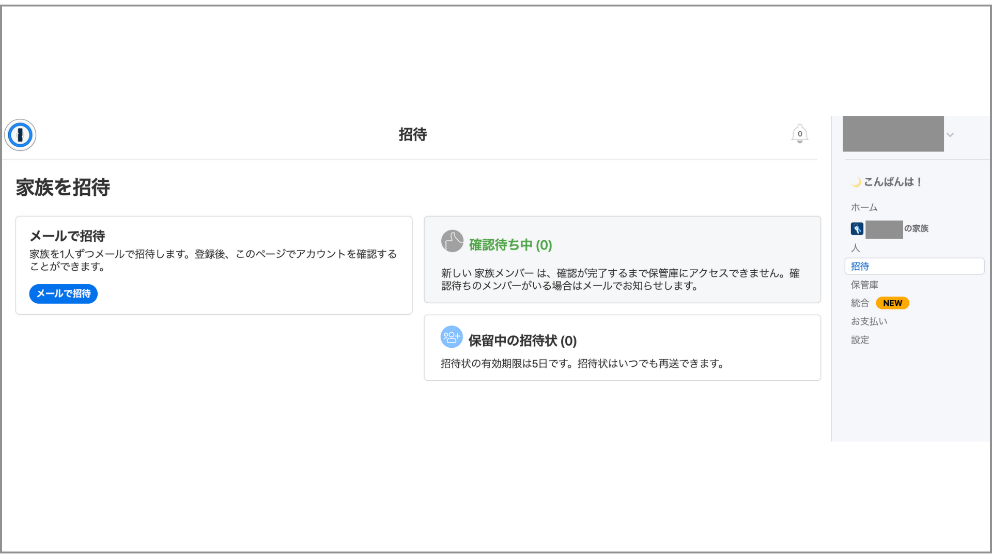Click the 招待状の有効期限は5日です description text
The width and height of the screenshot is (992, 558).
click(582, 364)
